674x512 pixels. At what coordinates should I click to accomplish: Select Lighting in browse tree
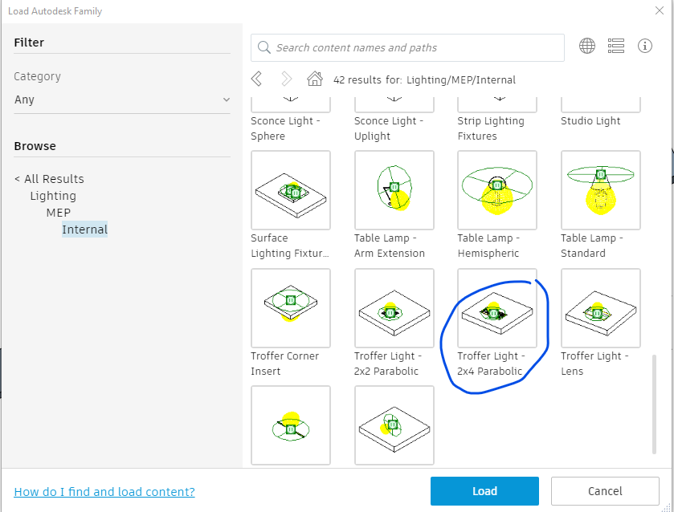53,196
